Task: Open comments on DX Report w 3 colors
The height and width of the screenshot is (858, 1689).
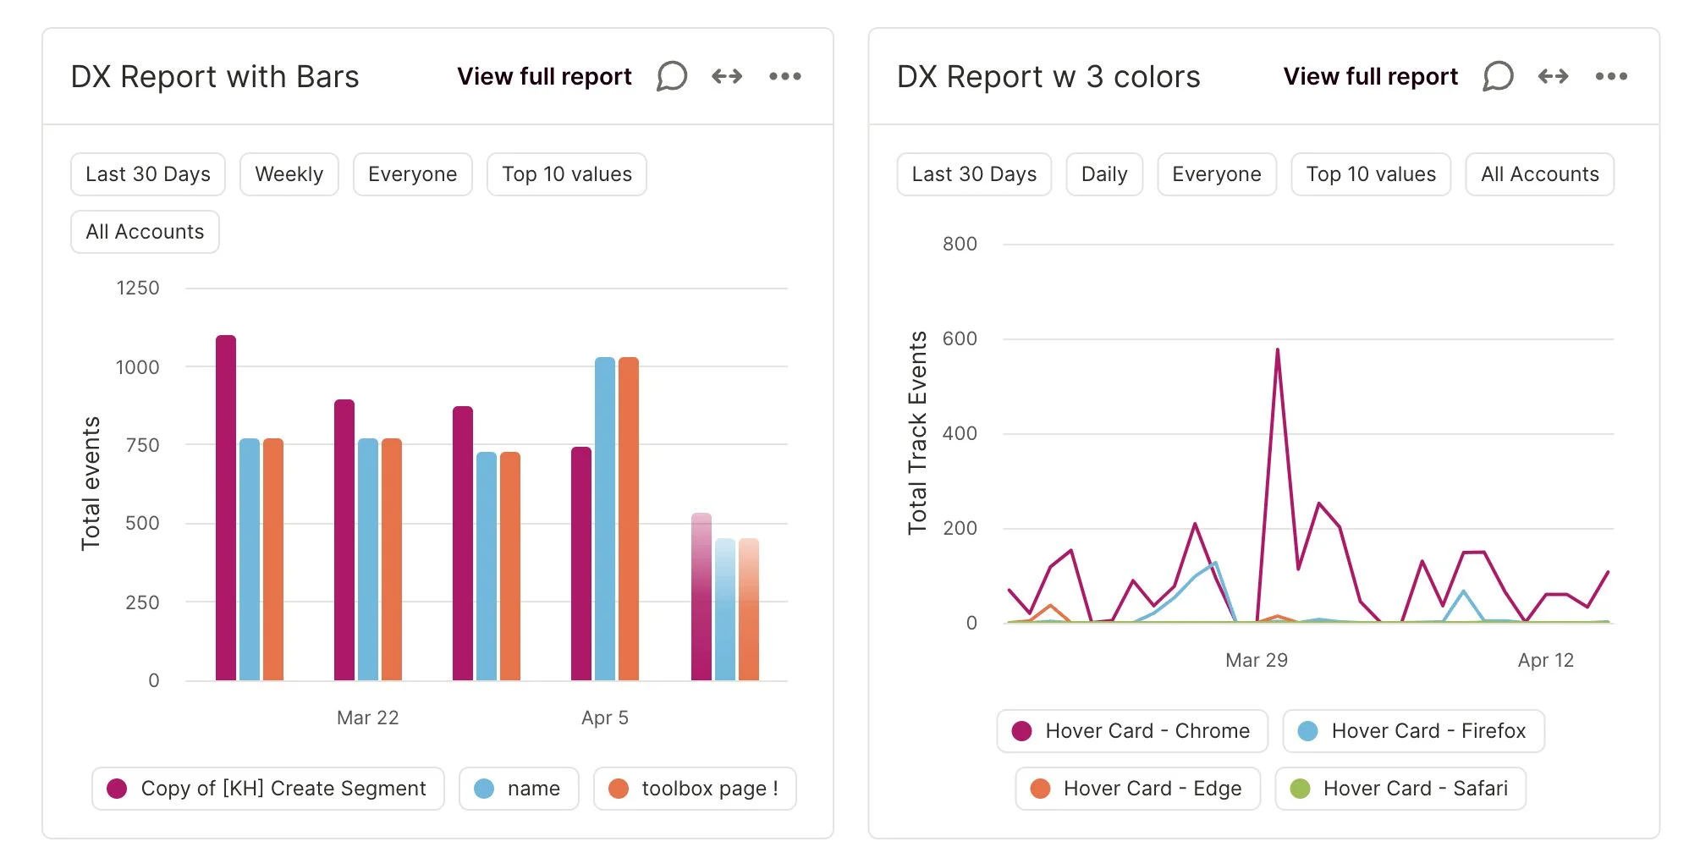Action: tap(1498, 76)
